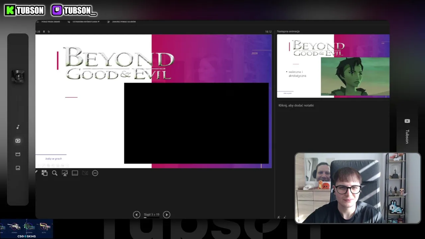
Task: Click the YouTube icon on right panel
Action: point(407,121)
